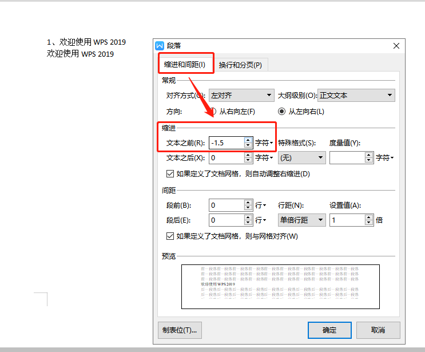Open the 特殊格式 dropdown showing (无)

tap(301, 158)
